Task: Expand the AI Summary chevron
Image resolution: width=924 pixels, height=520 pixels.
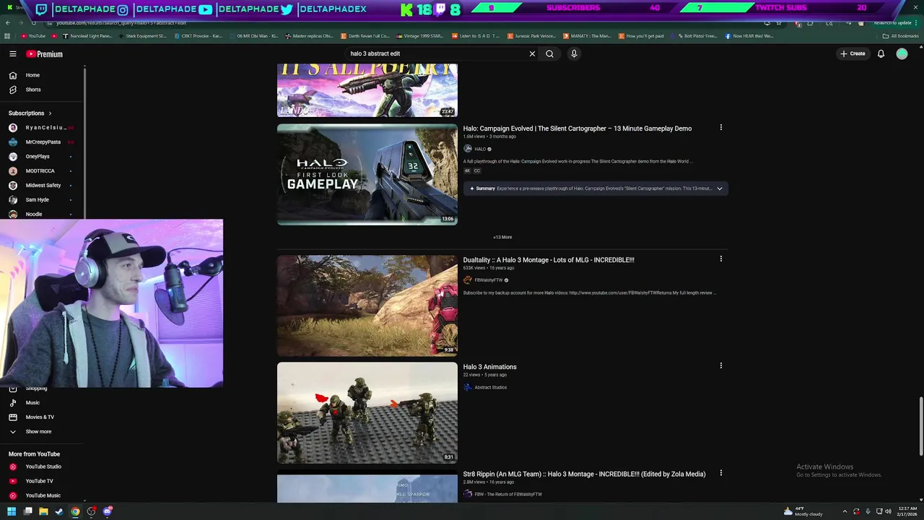Action: (x=719, y=188)
